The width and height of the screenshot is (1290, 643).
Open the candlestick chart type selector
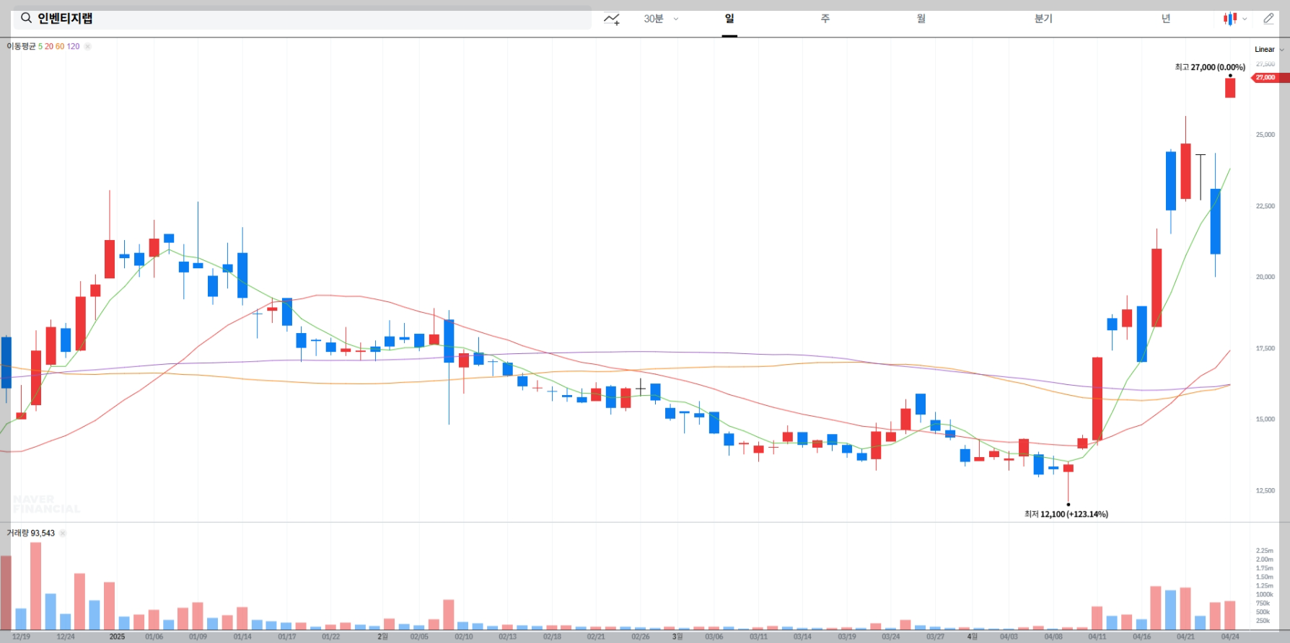pyautogui.click(x=1234, y=19)
